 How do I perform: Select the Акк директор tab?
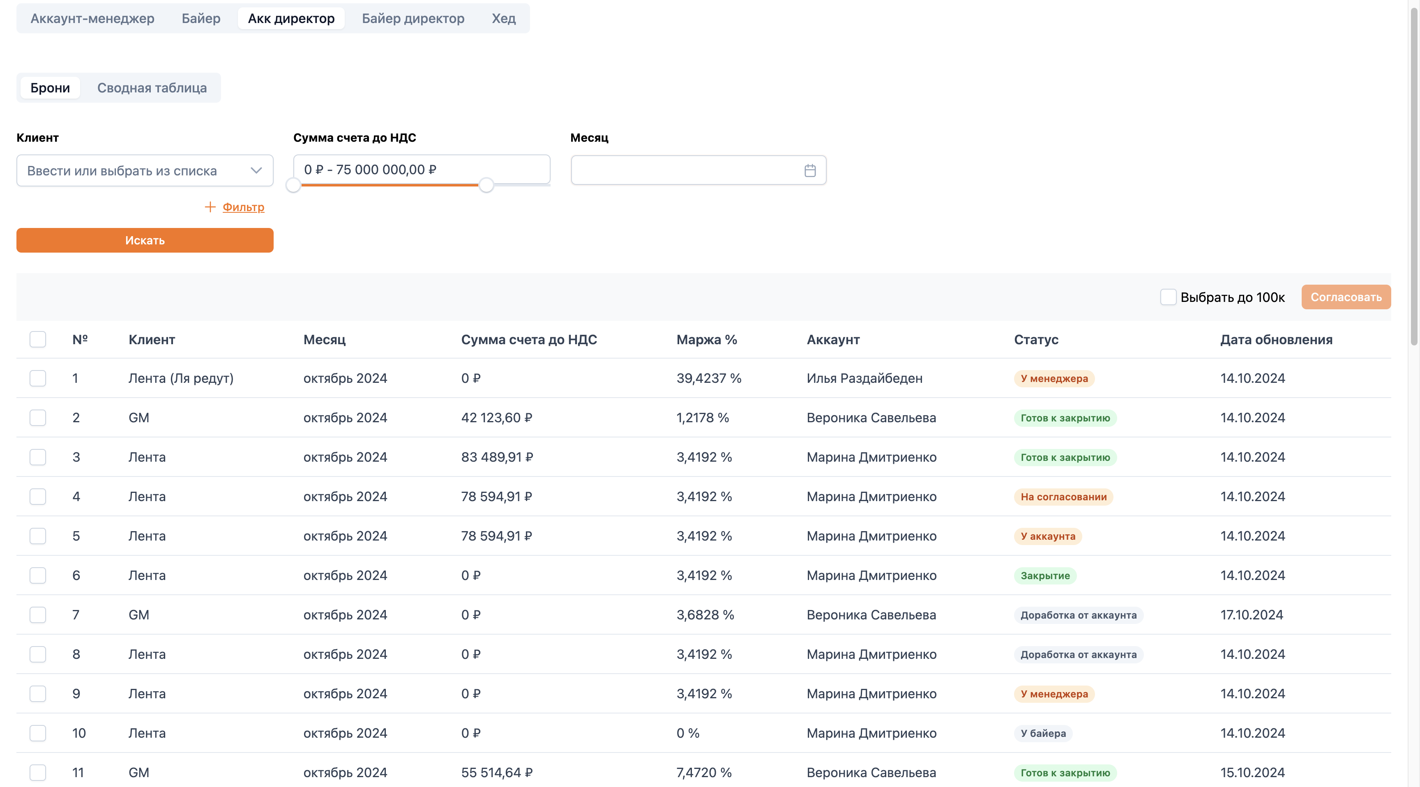click(x=291, y=18)
